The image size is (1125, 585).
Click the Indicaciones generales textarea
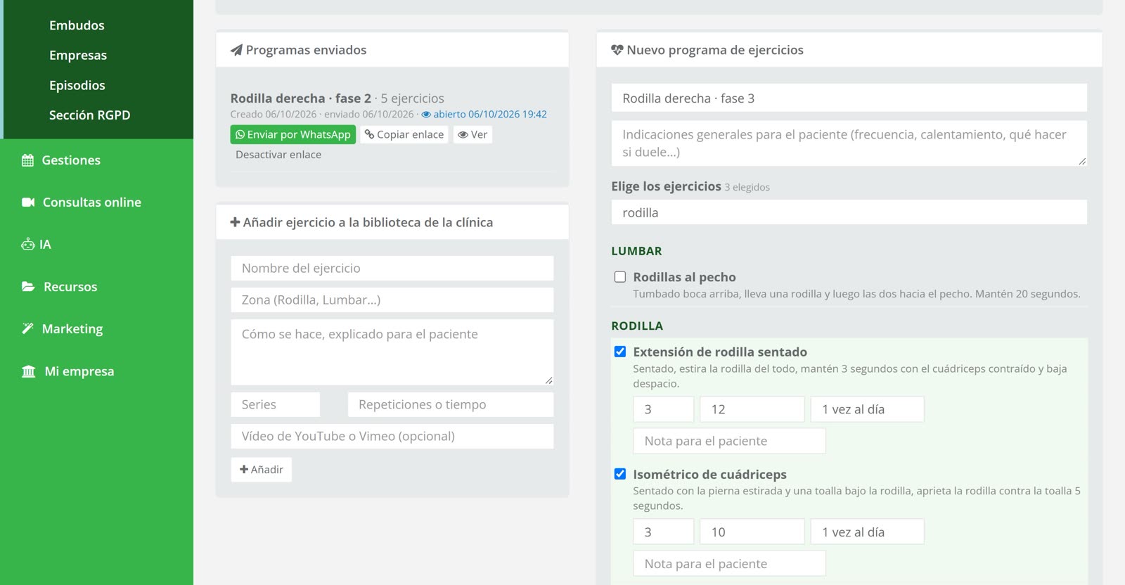849,143
